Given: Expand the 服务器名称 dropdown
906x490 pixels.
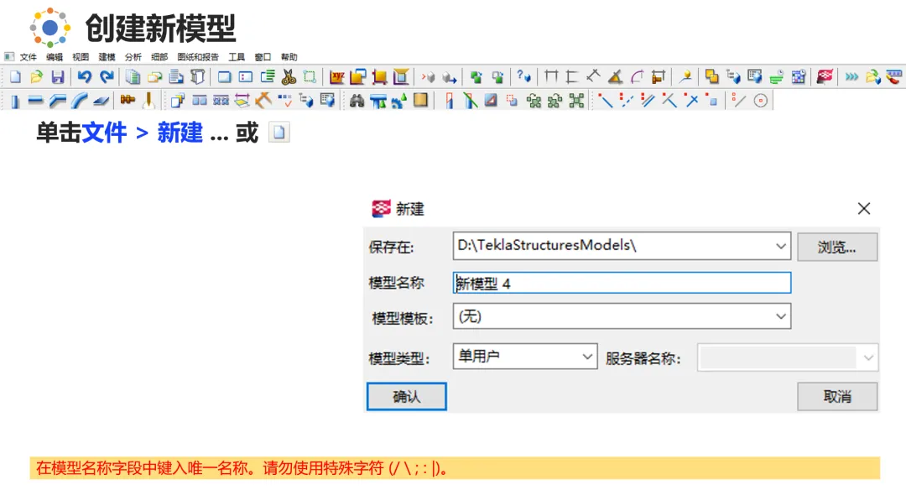Looking at the screenshot, I should [868, 357].
